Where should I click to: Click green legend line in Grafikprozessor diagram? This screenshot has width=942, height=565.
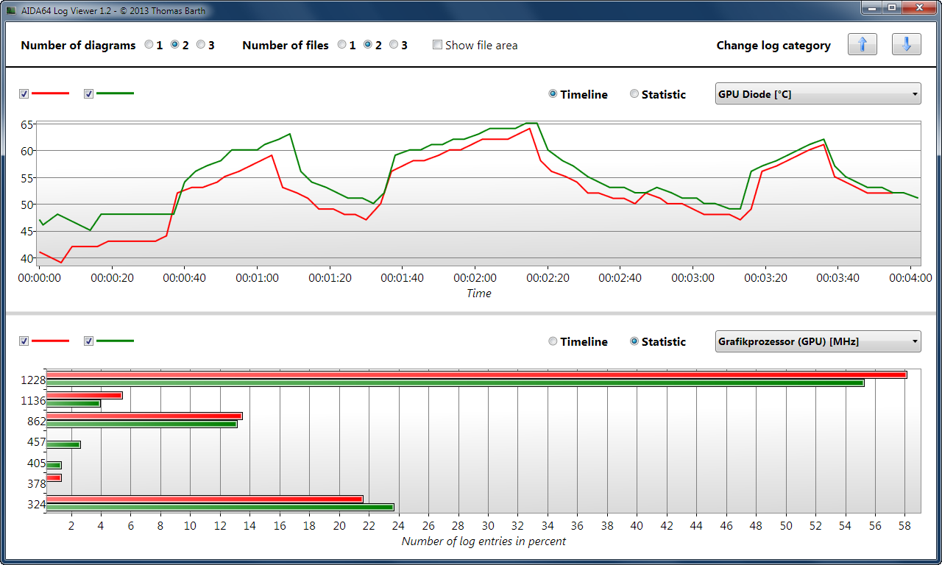point(115,341)
